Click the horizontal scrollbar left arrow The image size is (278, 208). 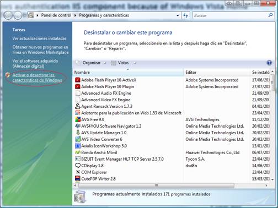click(x=75, y=185)
